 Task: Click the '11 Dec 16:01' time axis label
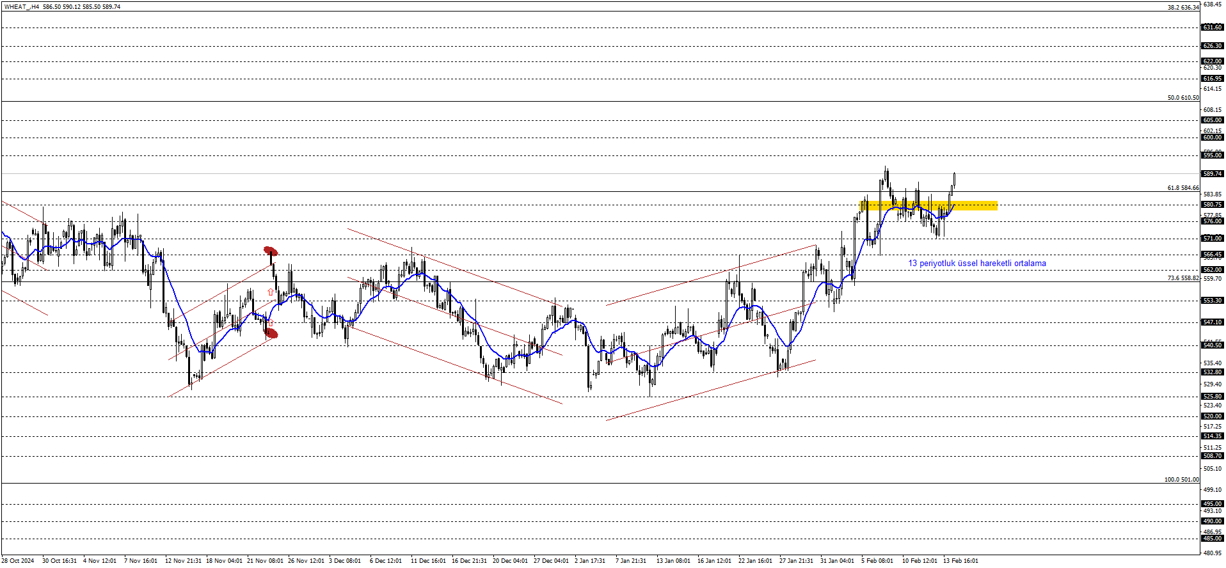pos(429,561)
